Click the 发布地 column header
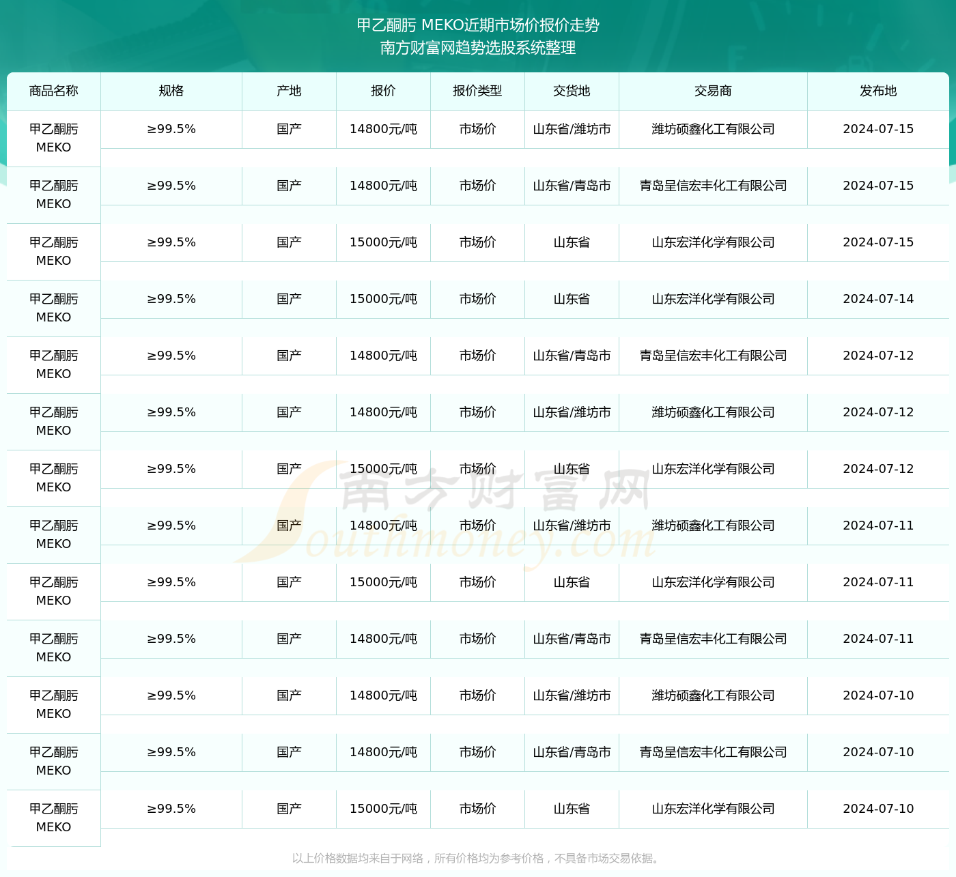The height and width of the screenshot is (877, 956). [x=878, y=91]
